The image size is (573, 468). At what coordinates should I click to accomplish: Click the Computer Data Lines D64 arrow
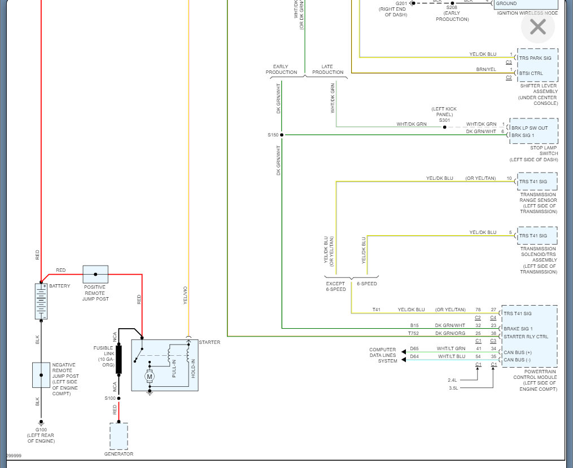pyautogui.click(x=404, y=360)
